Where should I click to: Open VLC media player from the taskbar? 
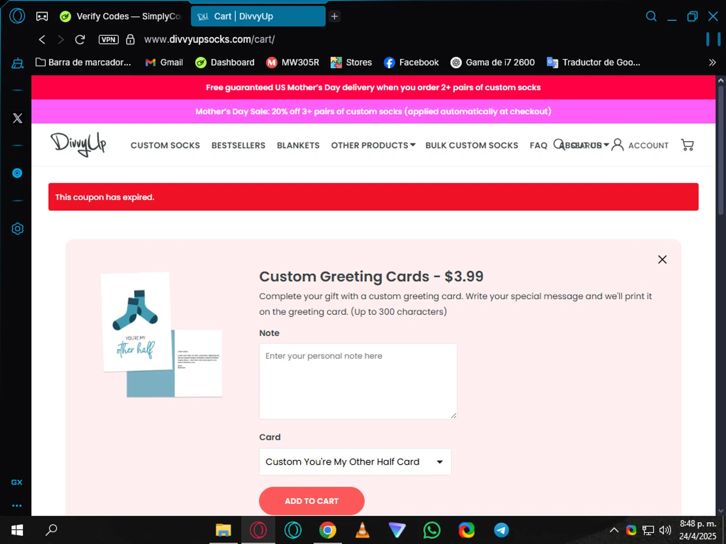click(363, 530)
